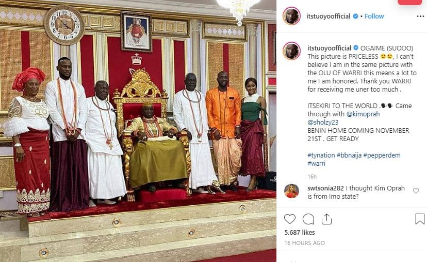The image size is (427, 262).
Task: Click the Follow link in the header
Action: (374, 16)
